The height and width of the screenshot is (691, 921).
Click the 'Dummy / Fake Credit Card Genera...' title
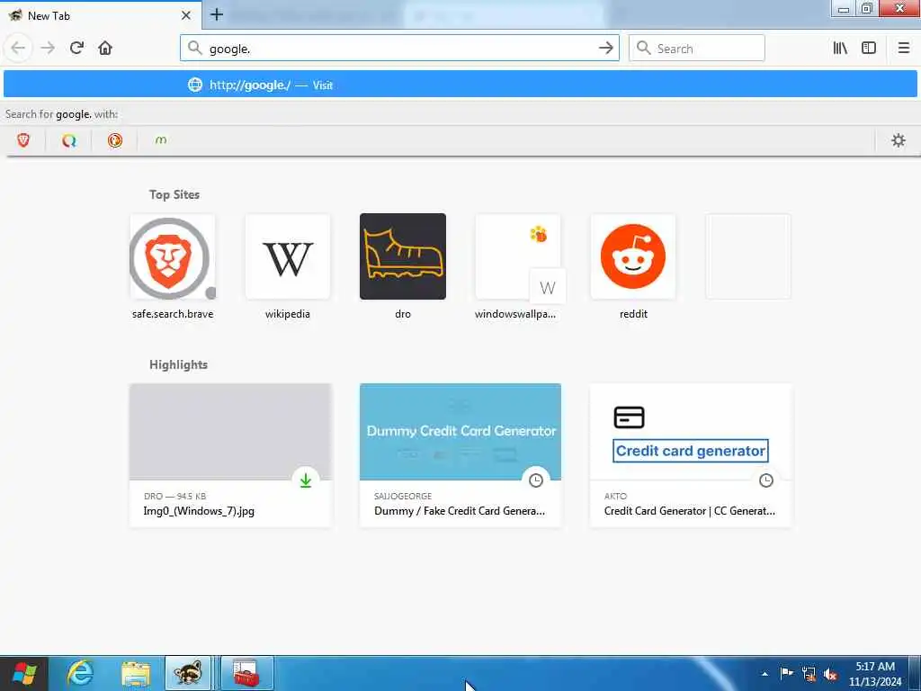(460, 511)
